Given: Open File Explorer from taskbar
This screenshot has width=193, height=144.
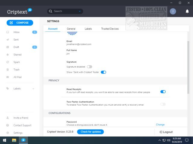Looking at the screenshot, I should click(x=14, y=140).
